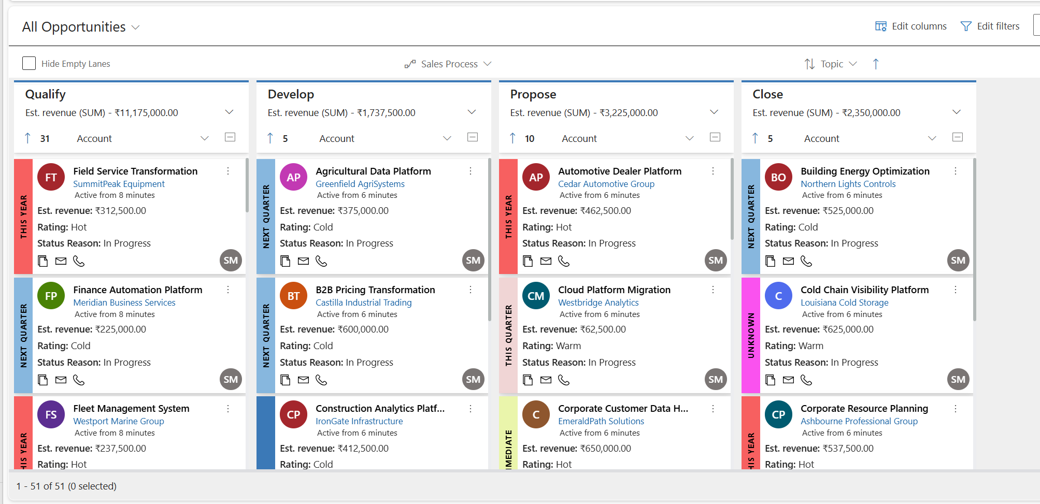
Task: Click the Edit columns button label
Action: pyautogui.click(x=919, y=26)
